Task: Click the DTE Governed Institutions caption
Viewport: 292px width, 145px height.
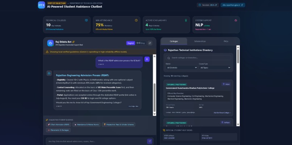Action: [x=55, y=29]
